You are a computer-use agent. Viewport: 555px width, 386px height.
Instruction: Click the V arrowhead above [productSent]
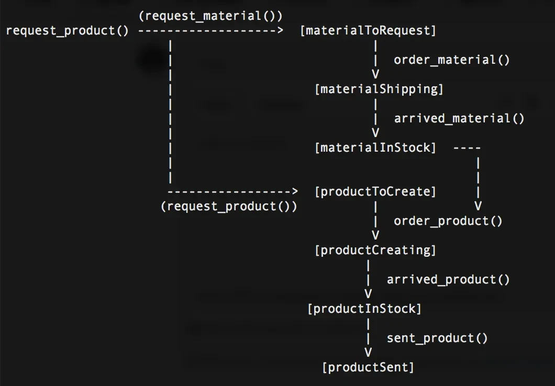click(x=368, y=352)
